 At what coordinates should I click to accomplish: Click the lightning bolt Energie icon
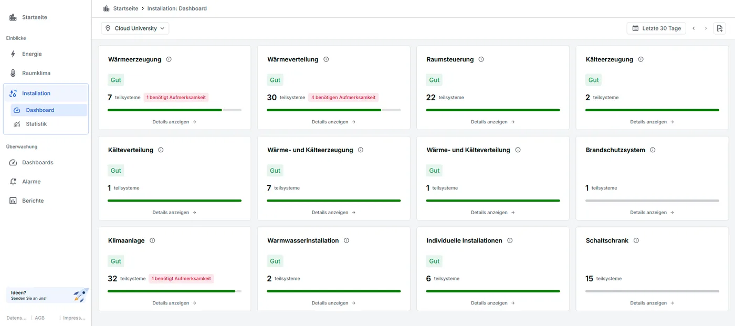pos(13,54)
